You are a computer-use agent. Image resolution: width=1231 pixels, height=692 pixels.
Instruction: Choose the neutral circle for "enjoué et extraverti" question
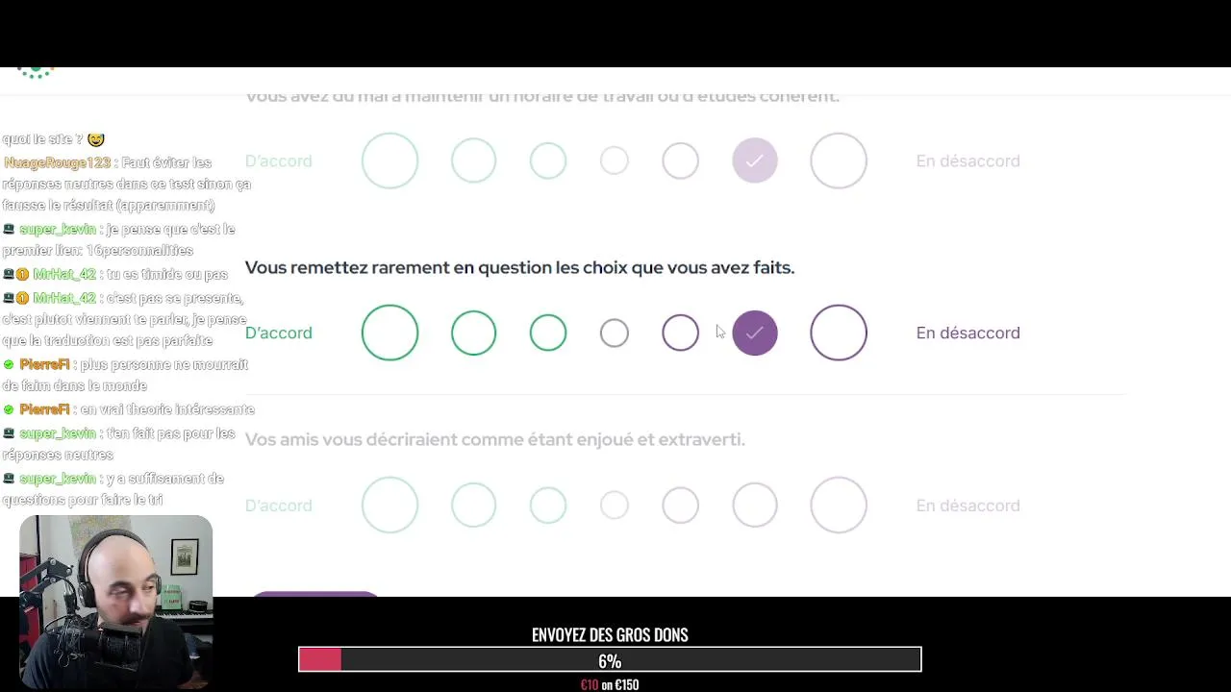(x=614, y=506)
